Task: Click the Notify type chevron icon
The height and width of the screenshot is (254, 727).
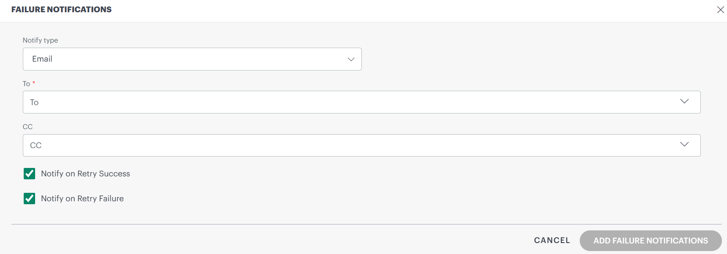Action: (351, 59)
